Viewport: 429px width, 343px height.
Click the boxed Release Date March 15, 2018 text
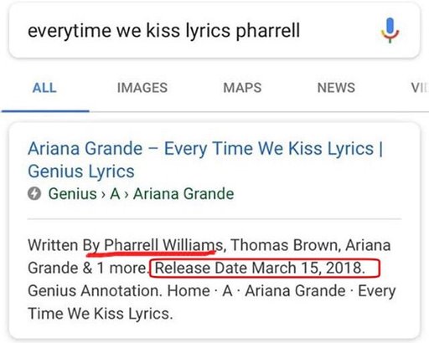(x=260, y=268)
